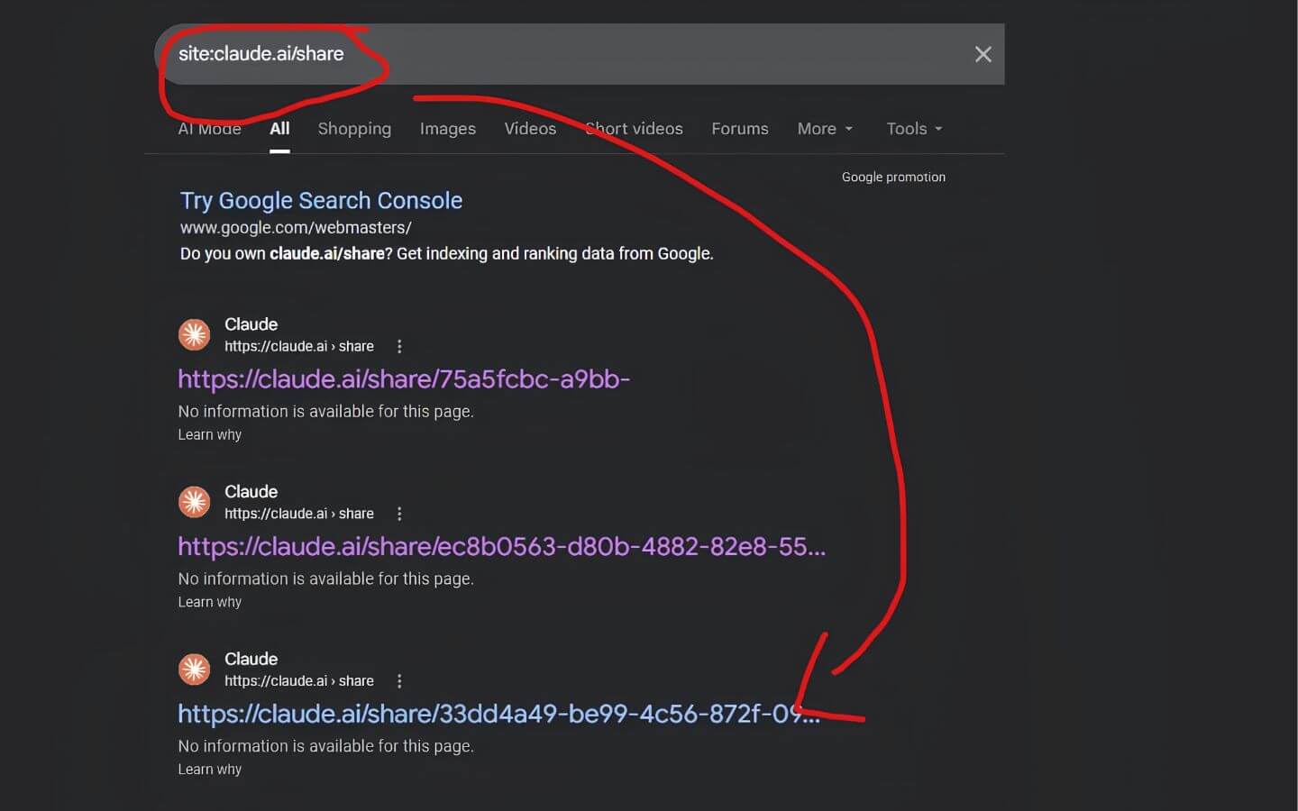1298x811 pixels.
Task: Select the All results tab
Action: point(279,129)
